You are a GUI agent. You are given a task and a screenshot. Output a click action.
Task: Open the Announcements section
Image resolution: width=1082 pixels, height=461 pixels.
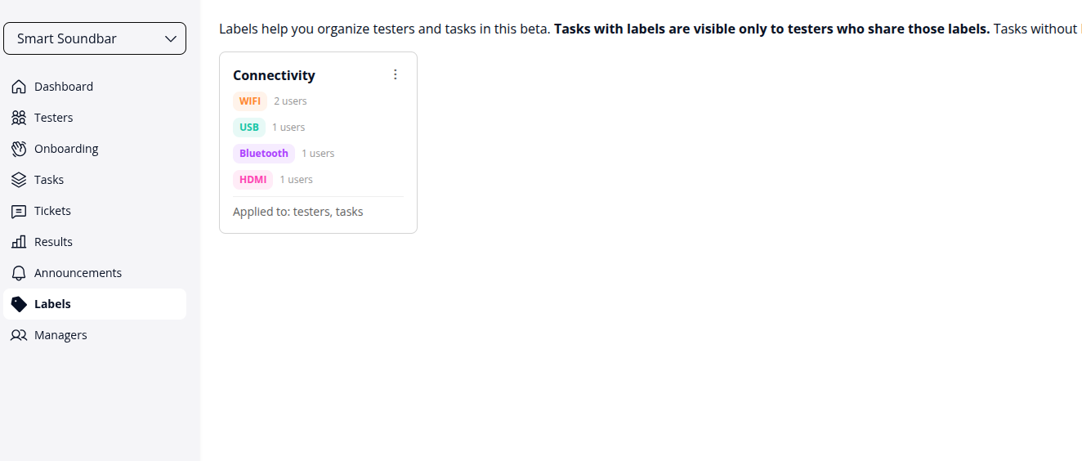[x=78, y=273]
